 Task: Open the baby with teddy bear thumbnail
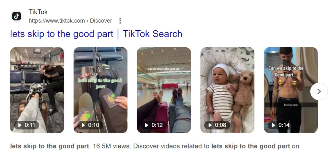point(227,90)
